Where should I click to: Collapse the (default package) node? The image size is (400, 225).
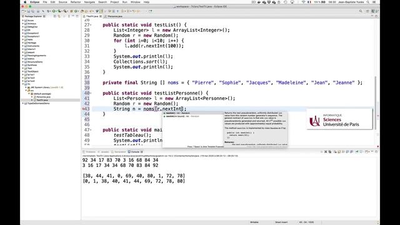click(29, 94)
